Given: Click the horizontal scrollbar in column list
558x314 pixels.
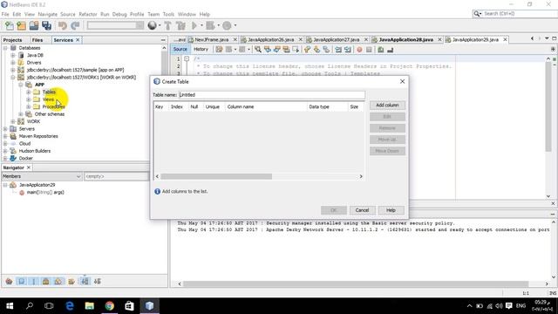Looking at the screenshot, I should 216,176.
